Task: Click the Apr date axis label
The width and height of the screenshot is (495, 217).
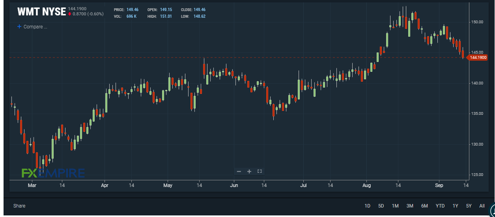Action: click(105, 185)
